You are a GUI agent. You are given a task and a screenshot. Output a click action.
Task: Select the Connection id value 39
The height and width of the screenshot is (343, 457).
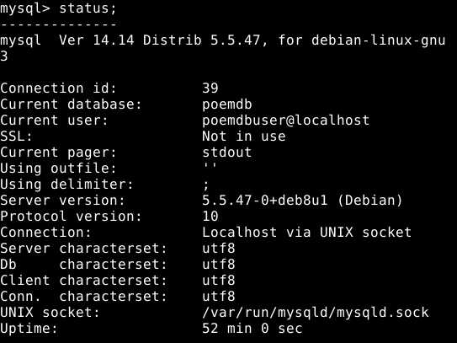(x=210, y=88)
